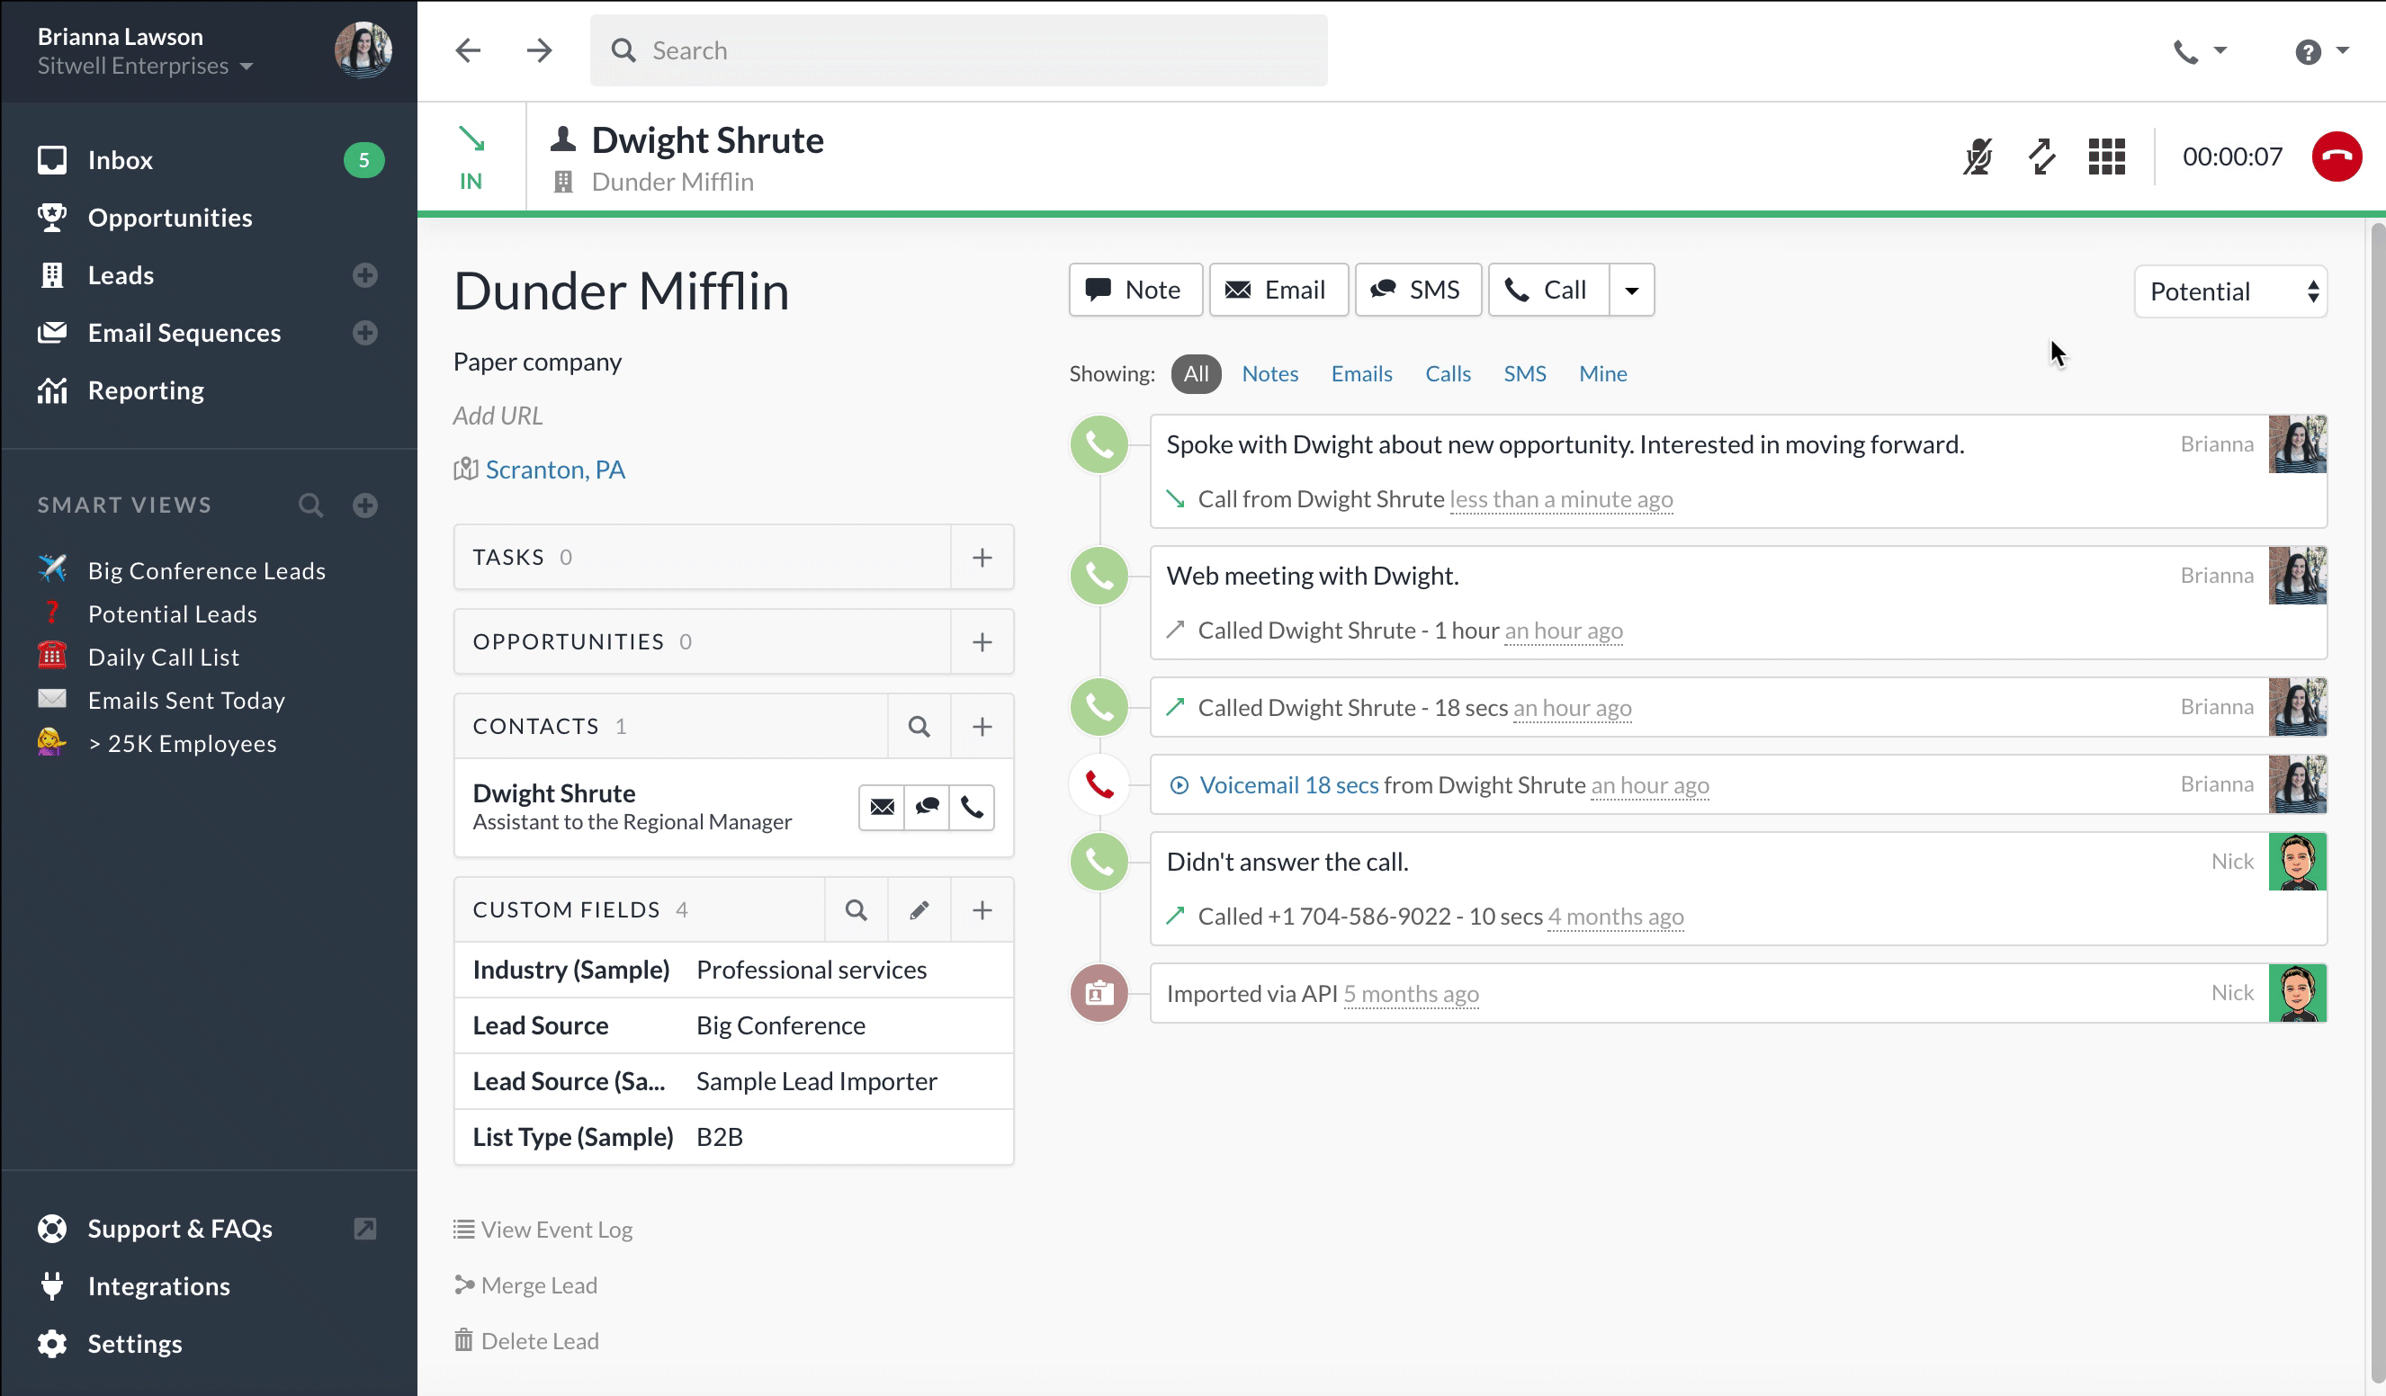Image resolution: width=2386 pixels, height=1396 pixels.
Task: Click the Note button
Action: pos(1135,290)
